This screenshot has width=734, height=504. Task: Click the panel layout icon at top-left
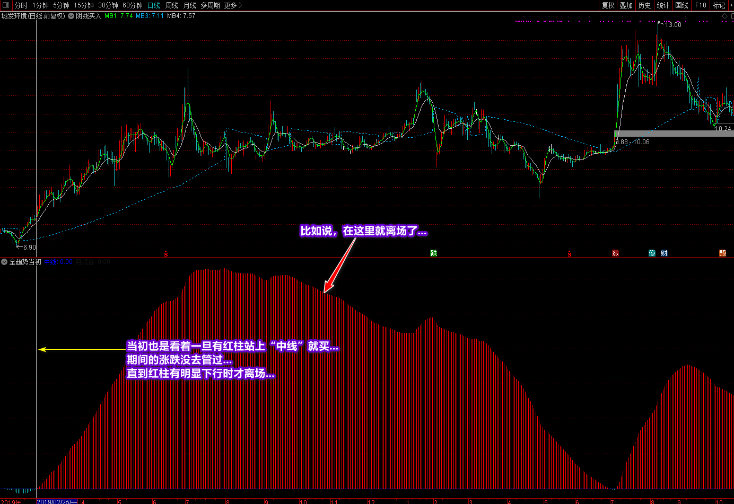[6, 5]
